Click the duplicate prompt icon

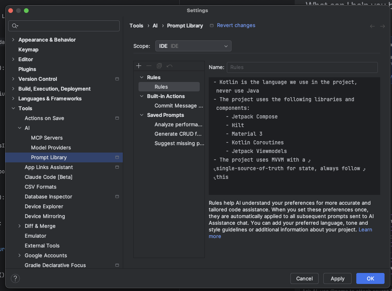click(159, 66)
